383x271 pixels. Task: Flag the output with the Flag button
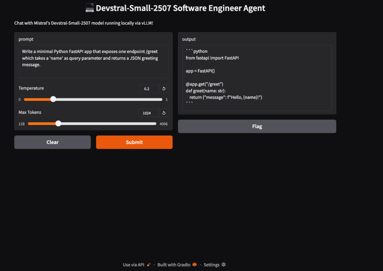point(257,126)
